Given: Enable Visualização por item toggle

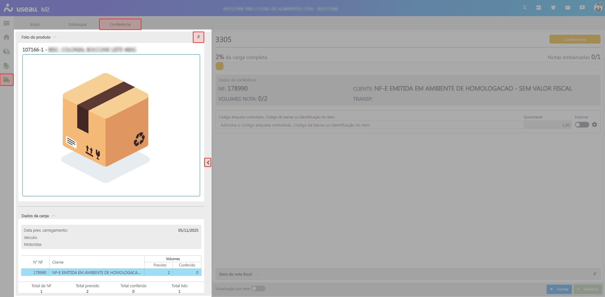Looking at the screenshot, I should (258, 288).
